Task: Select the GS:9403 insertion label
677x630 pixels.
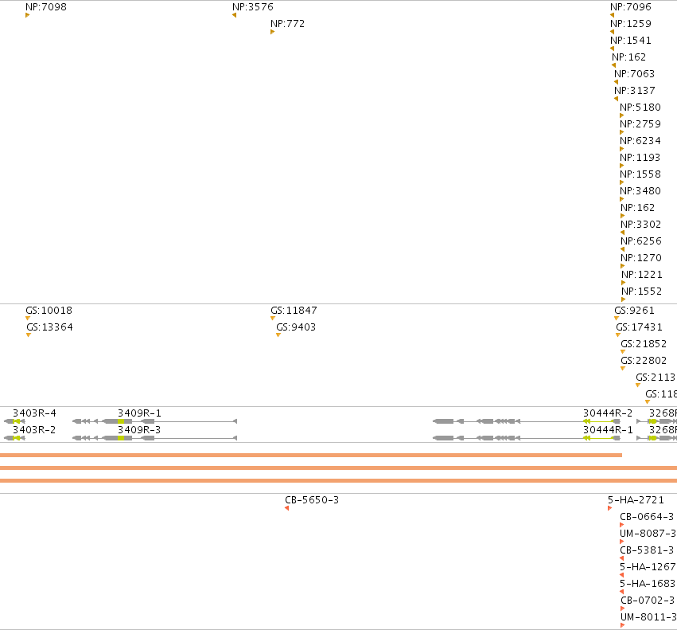Action: tap(296, 327)
